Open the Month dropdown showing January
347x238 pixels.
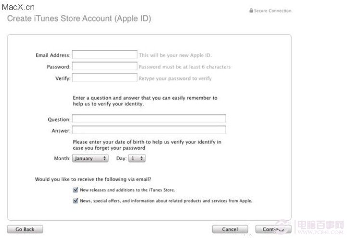tap(90, 158)
